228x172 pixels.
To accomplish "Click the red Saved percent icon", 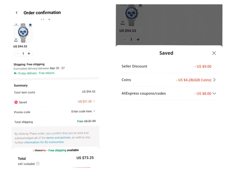I will [16, 102].
